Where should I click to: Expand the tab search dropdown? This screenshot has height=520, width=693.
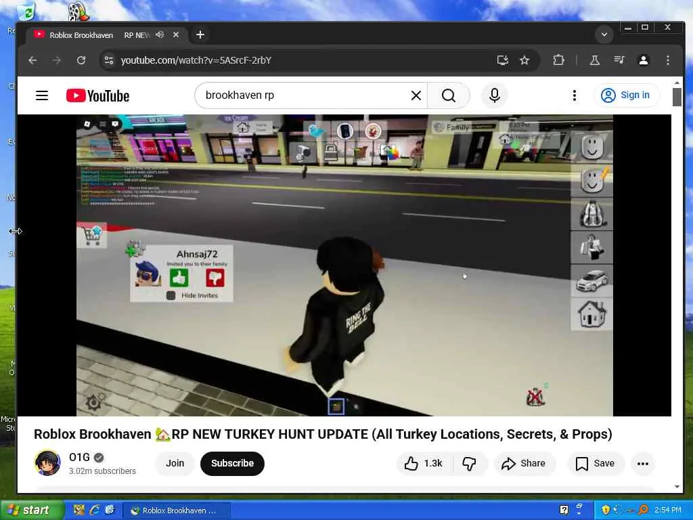(604, 35)
